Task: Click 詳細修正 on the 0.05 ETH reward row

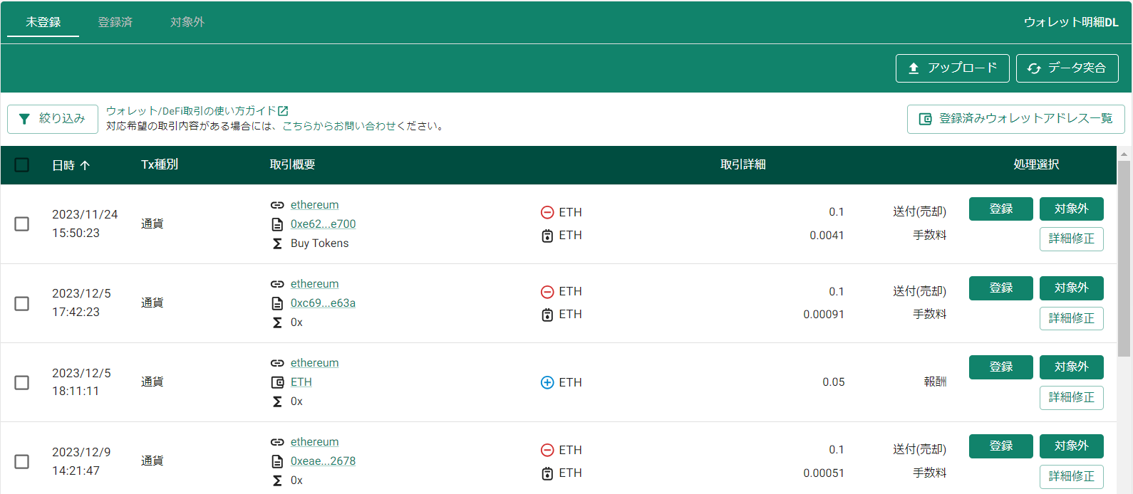Action: coord(1071,397)
